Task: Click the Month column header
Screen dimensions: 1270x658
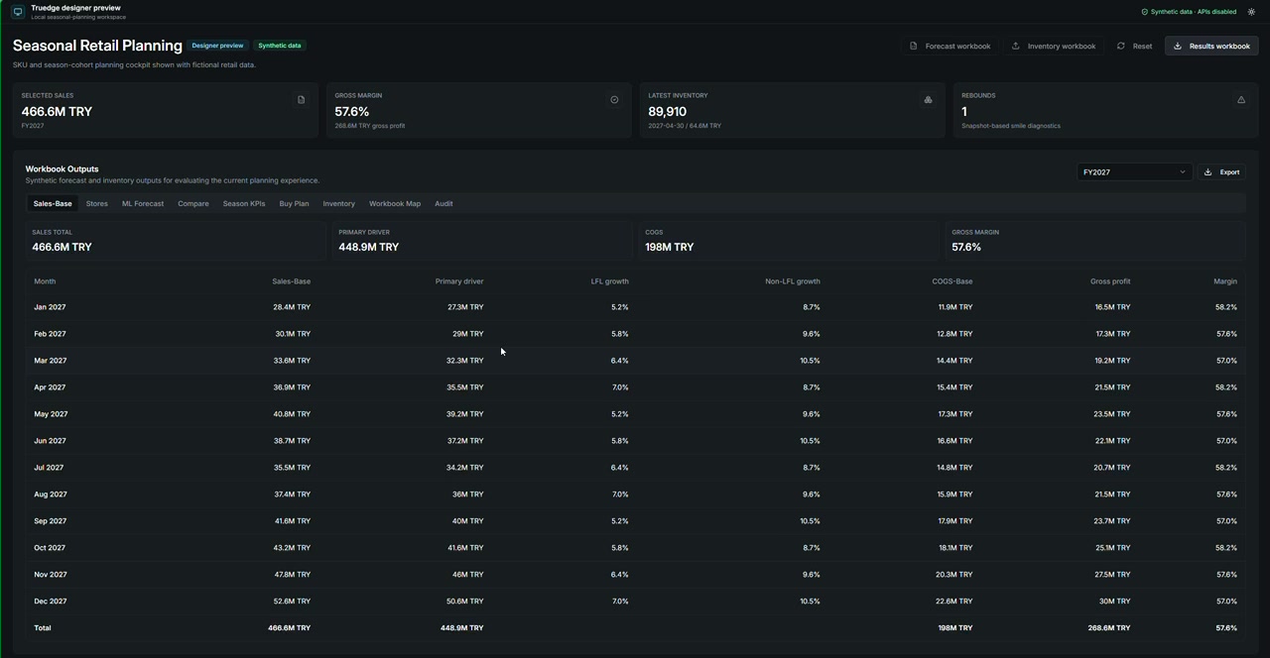Action: tap(45, 281)
